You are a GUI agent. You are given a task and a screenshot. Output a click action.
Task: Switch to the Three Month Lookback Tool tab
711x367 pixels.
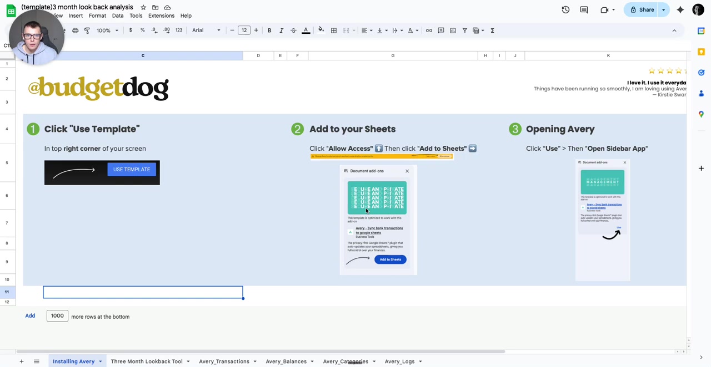(x=146, y=361)
